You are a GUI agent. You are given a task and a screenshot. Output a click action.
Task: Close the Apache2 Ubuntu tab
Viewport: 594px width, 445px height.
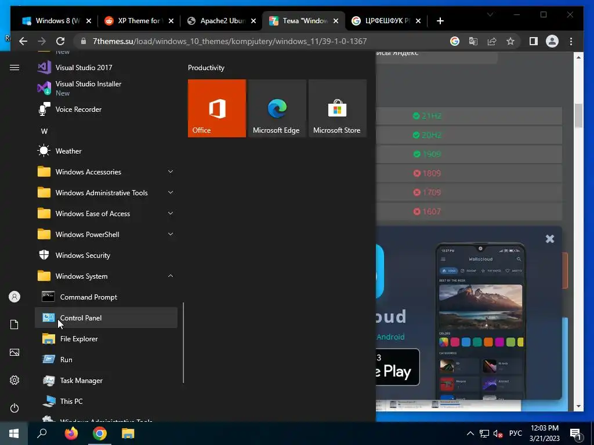(x=253, y=21)
